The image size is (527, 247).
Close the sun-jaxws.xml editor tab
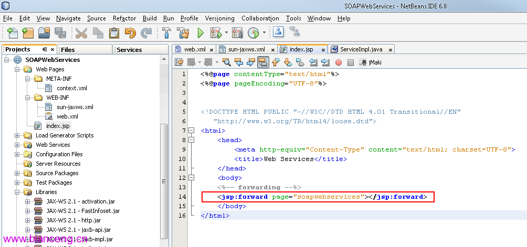pyautogui.click(x=272, y=50)
